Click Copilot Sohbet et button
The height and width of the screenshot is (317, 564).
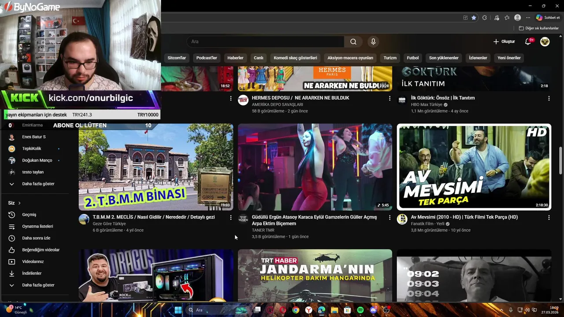pyautogui.click(x=548, y=18)
